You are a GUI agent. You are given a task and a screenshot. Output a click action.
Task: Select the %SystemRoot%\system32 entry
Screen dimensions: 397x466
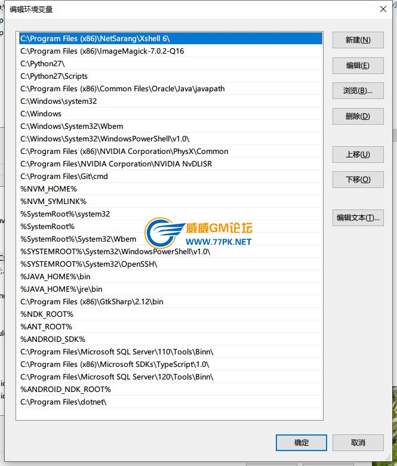(x=170, y=214)
